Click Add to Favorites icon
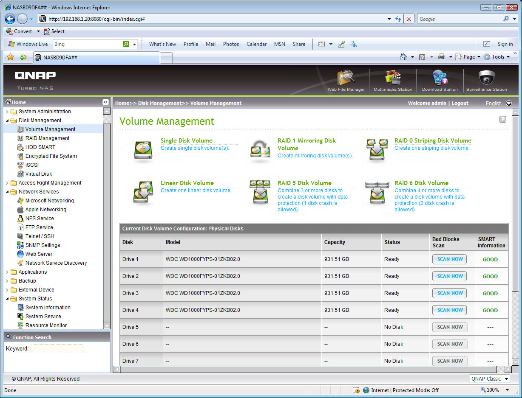 23,57
